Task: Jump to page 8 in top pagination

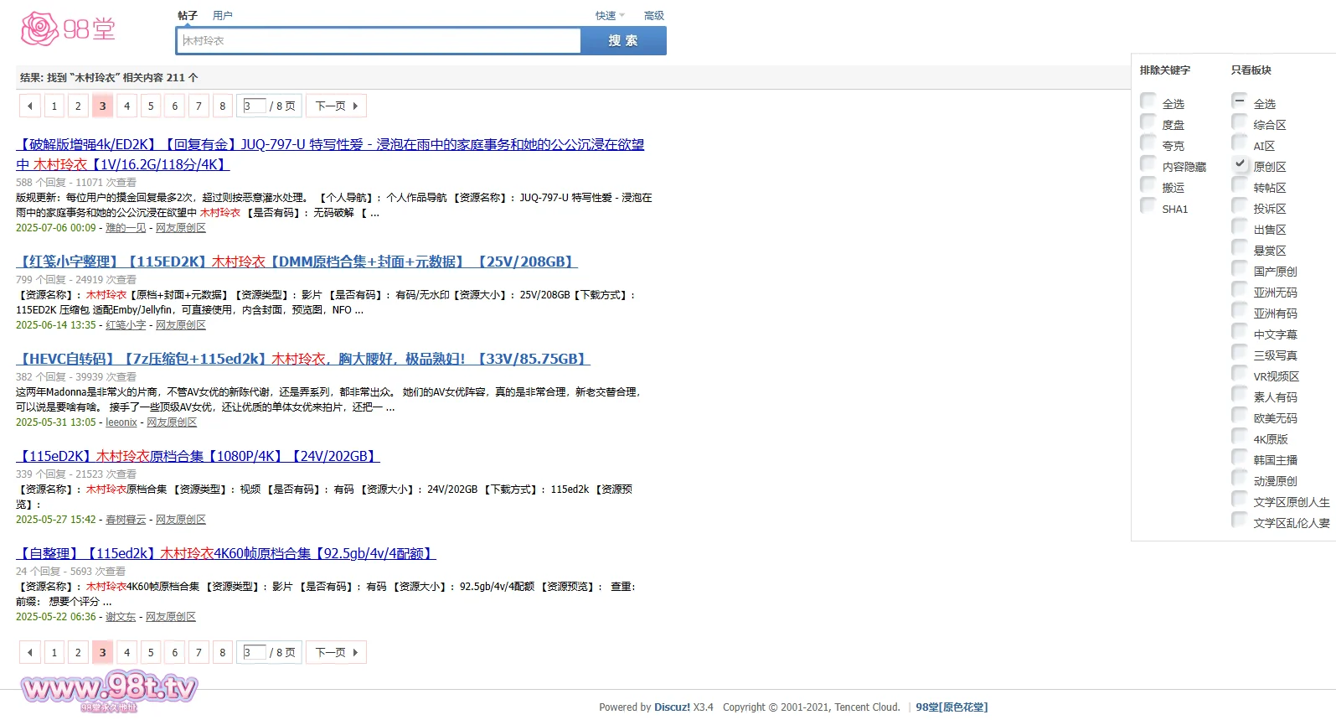Action: click(223, 106)
